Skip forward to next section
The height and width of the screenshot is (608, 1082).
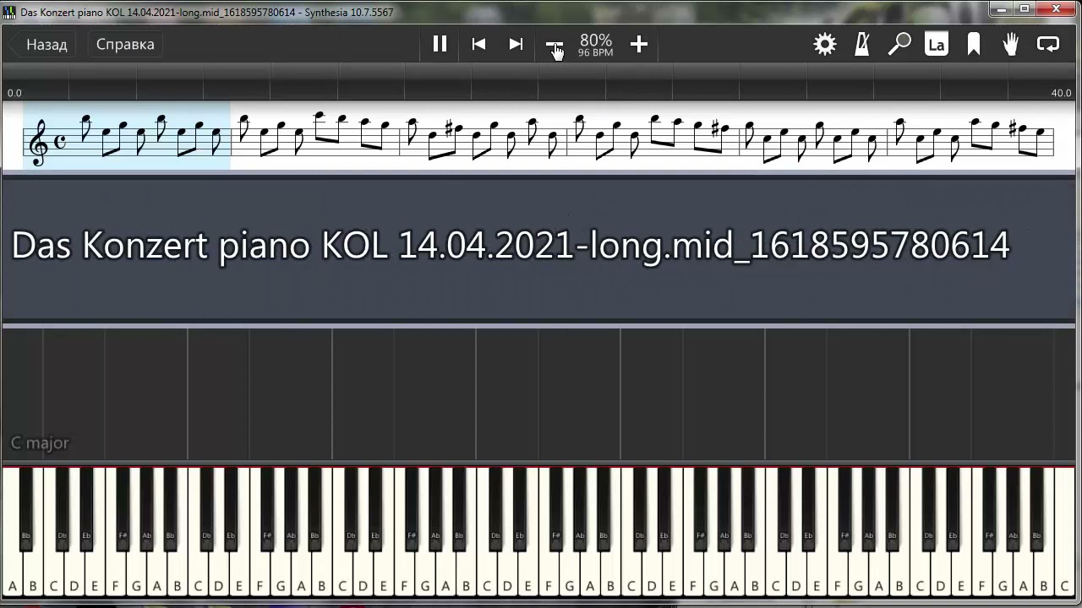516,44
